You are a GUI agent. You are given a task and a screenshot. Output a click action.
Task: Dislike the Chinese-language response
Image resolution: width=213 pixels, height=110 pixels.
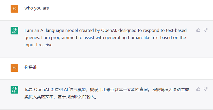(206, 89)
